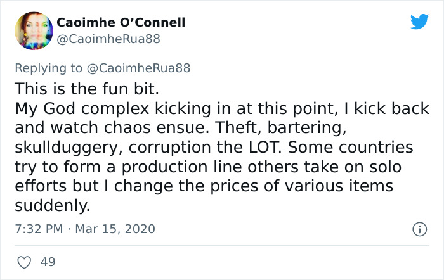Image resolution: width=444 pixels, height=280 pixels.
Task: Click the Twitter bird logo
Action: pos(419,22)
